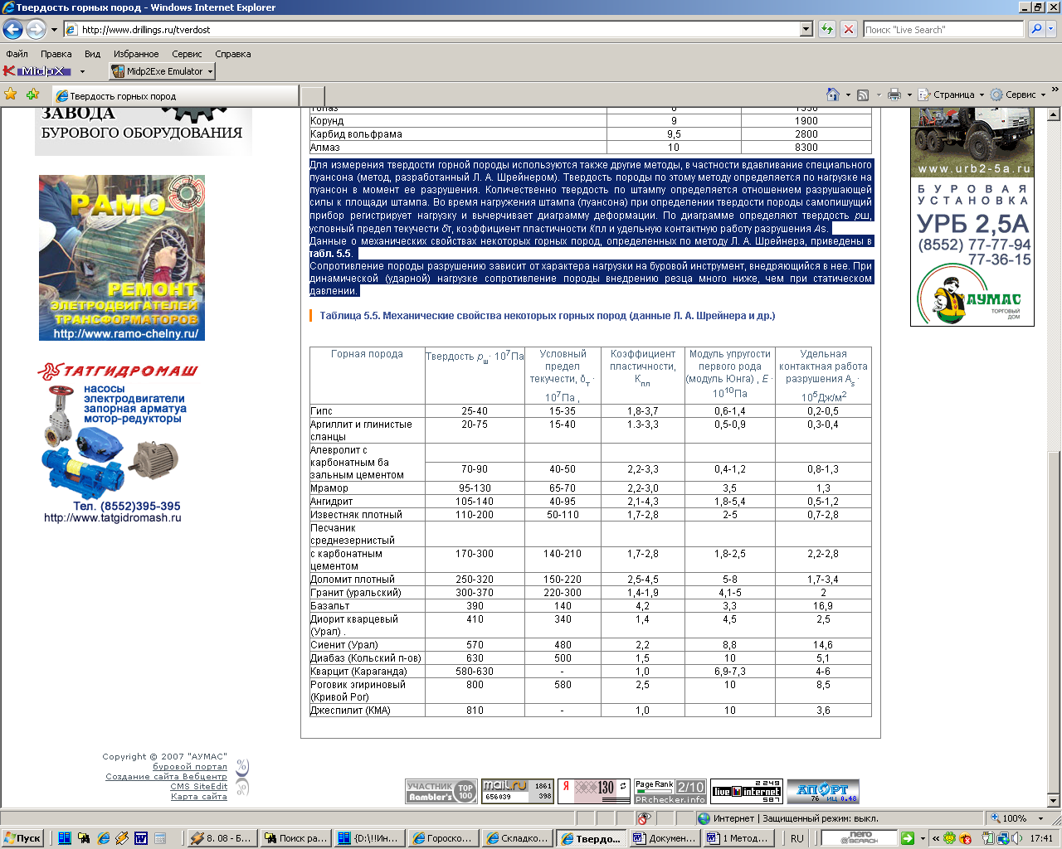Open the Создание сайта Вебцентр link

pos(166,777)
